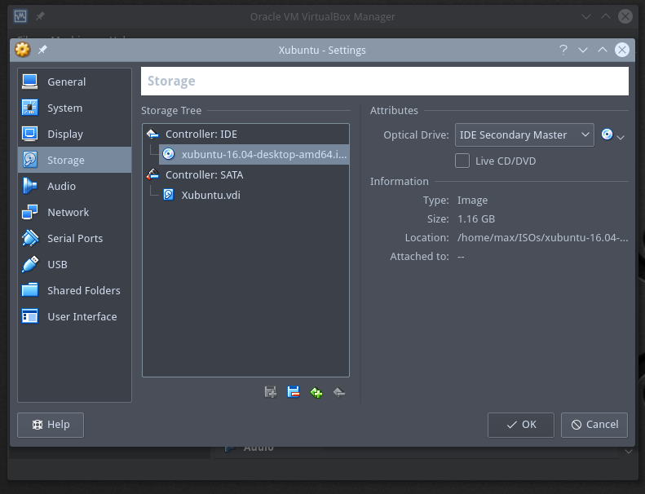Open the Audio settings page
The image size is (645, 494).
point(74,186)
